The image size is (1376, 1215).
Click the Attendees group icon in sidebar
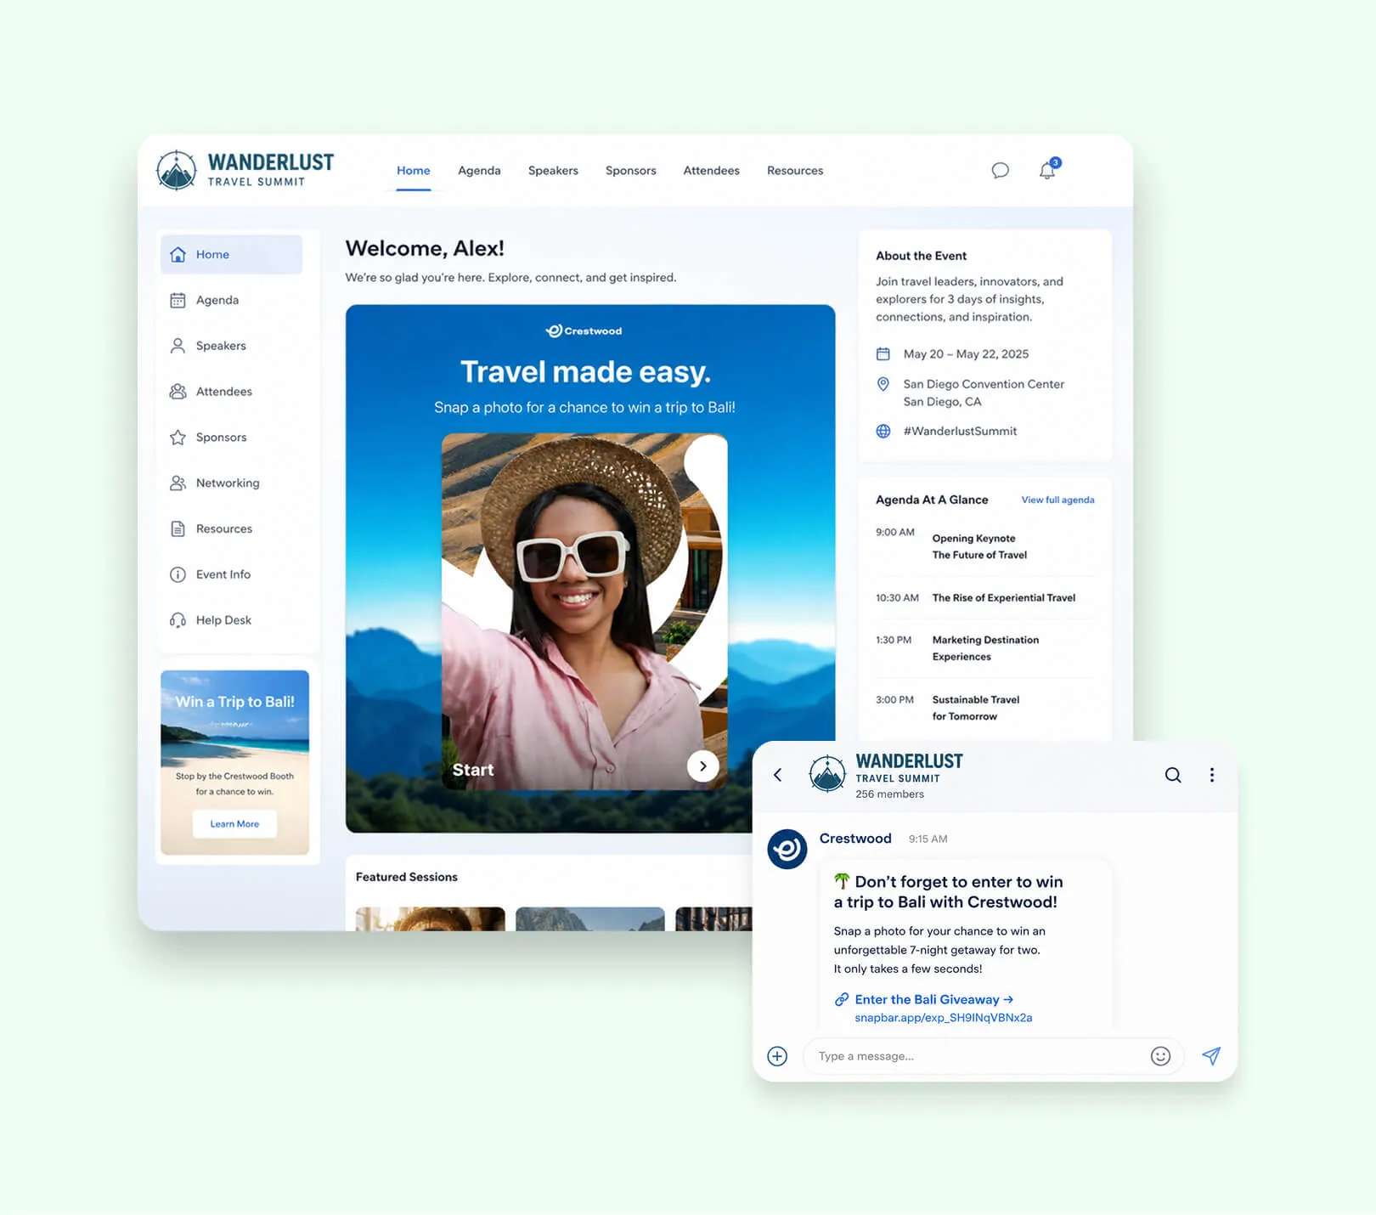pyautogui.click(x=178, y=392)
